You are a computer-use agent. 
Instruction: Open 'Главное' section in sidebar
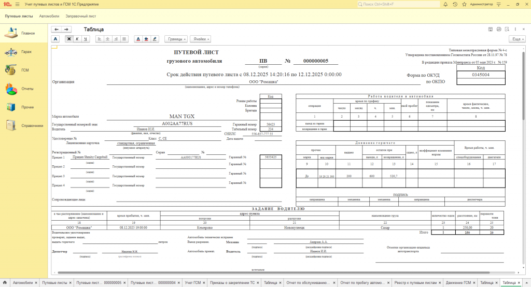(24, 33)
